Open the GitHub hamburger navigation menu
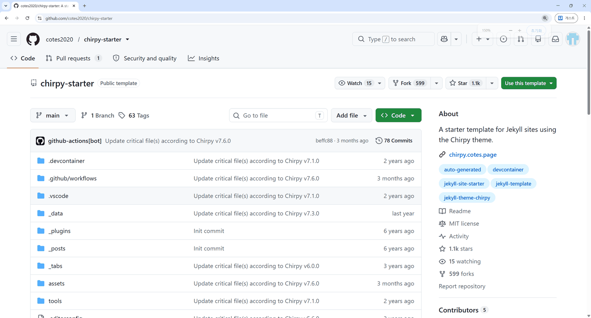The height and width of the screenshot is (318, 591). click(14, 39)
